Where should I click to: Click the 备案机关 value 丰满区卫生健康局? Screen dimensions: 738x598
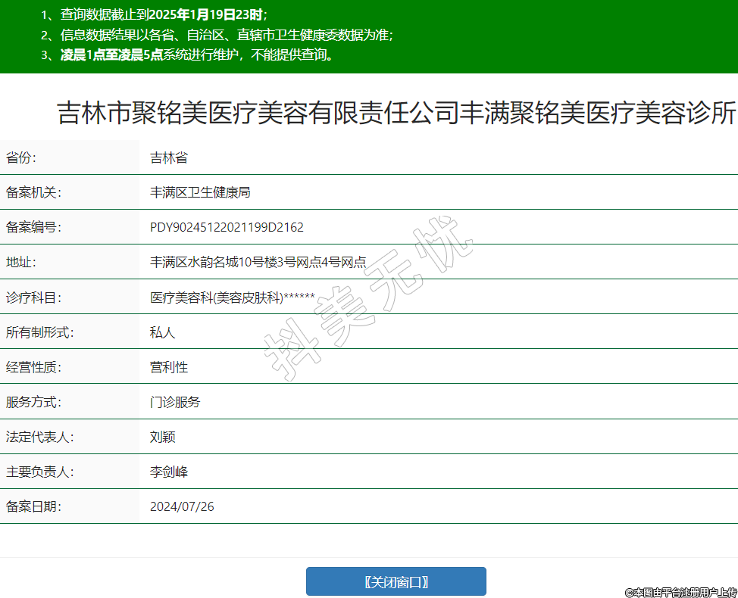click(200, 192)
